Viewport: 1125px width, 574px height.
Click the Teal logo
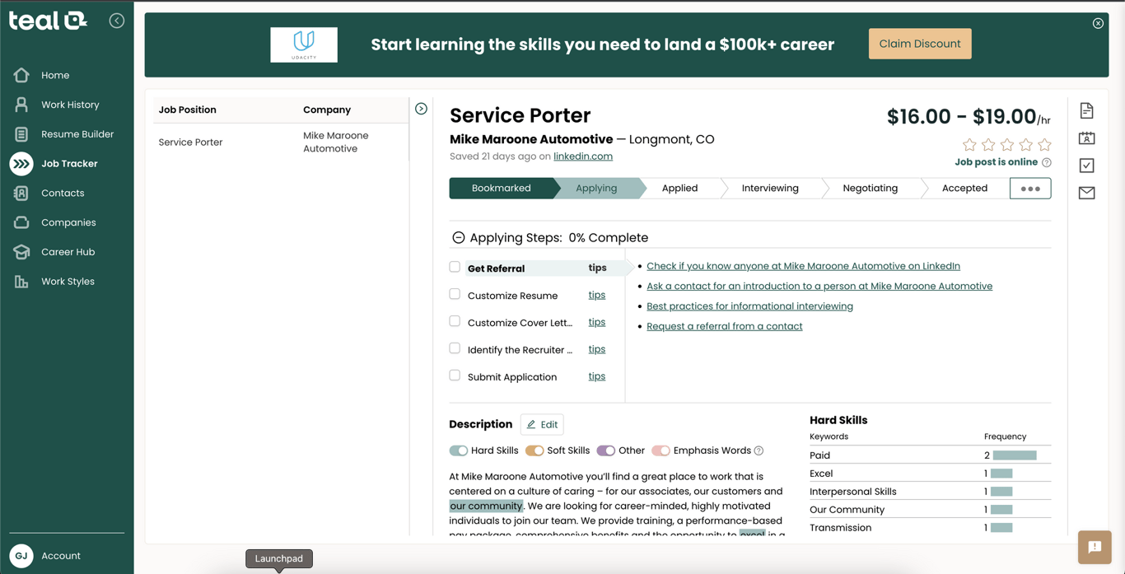pos(48,21)
